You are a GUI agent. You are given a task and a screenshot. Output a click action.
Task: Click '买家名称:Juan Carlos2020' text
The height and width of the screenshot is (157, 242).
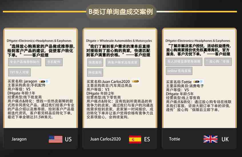click(108, 81)
